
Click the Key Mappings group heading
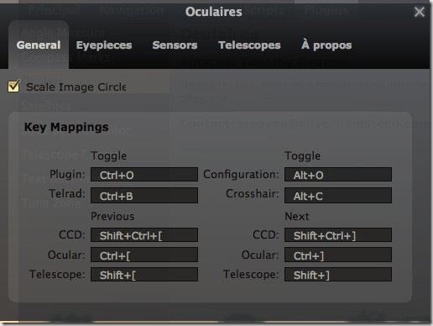point(66,127)
